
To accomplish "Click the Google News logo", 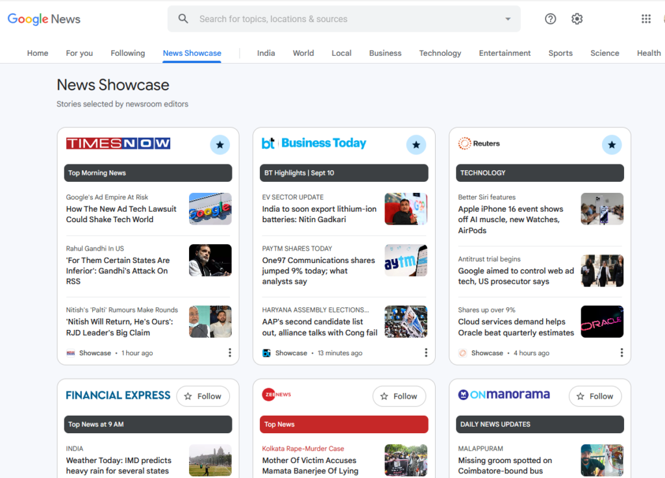I will tap(44, 19).
